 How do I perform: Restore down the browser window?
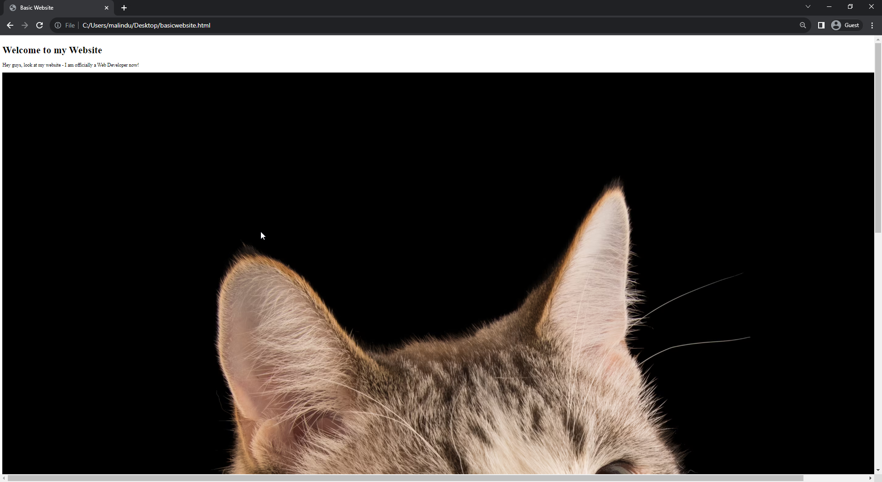pos(850,6)
